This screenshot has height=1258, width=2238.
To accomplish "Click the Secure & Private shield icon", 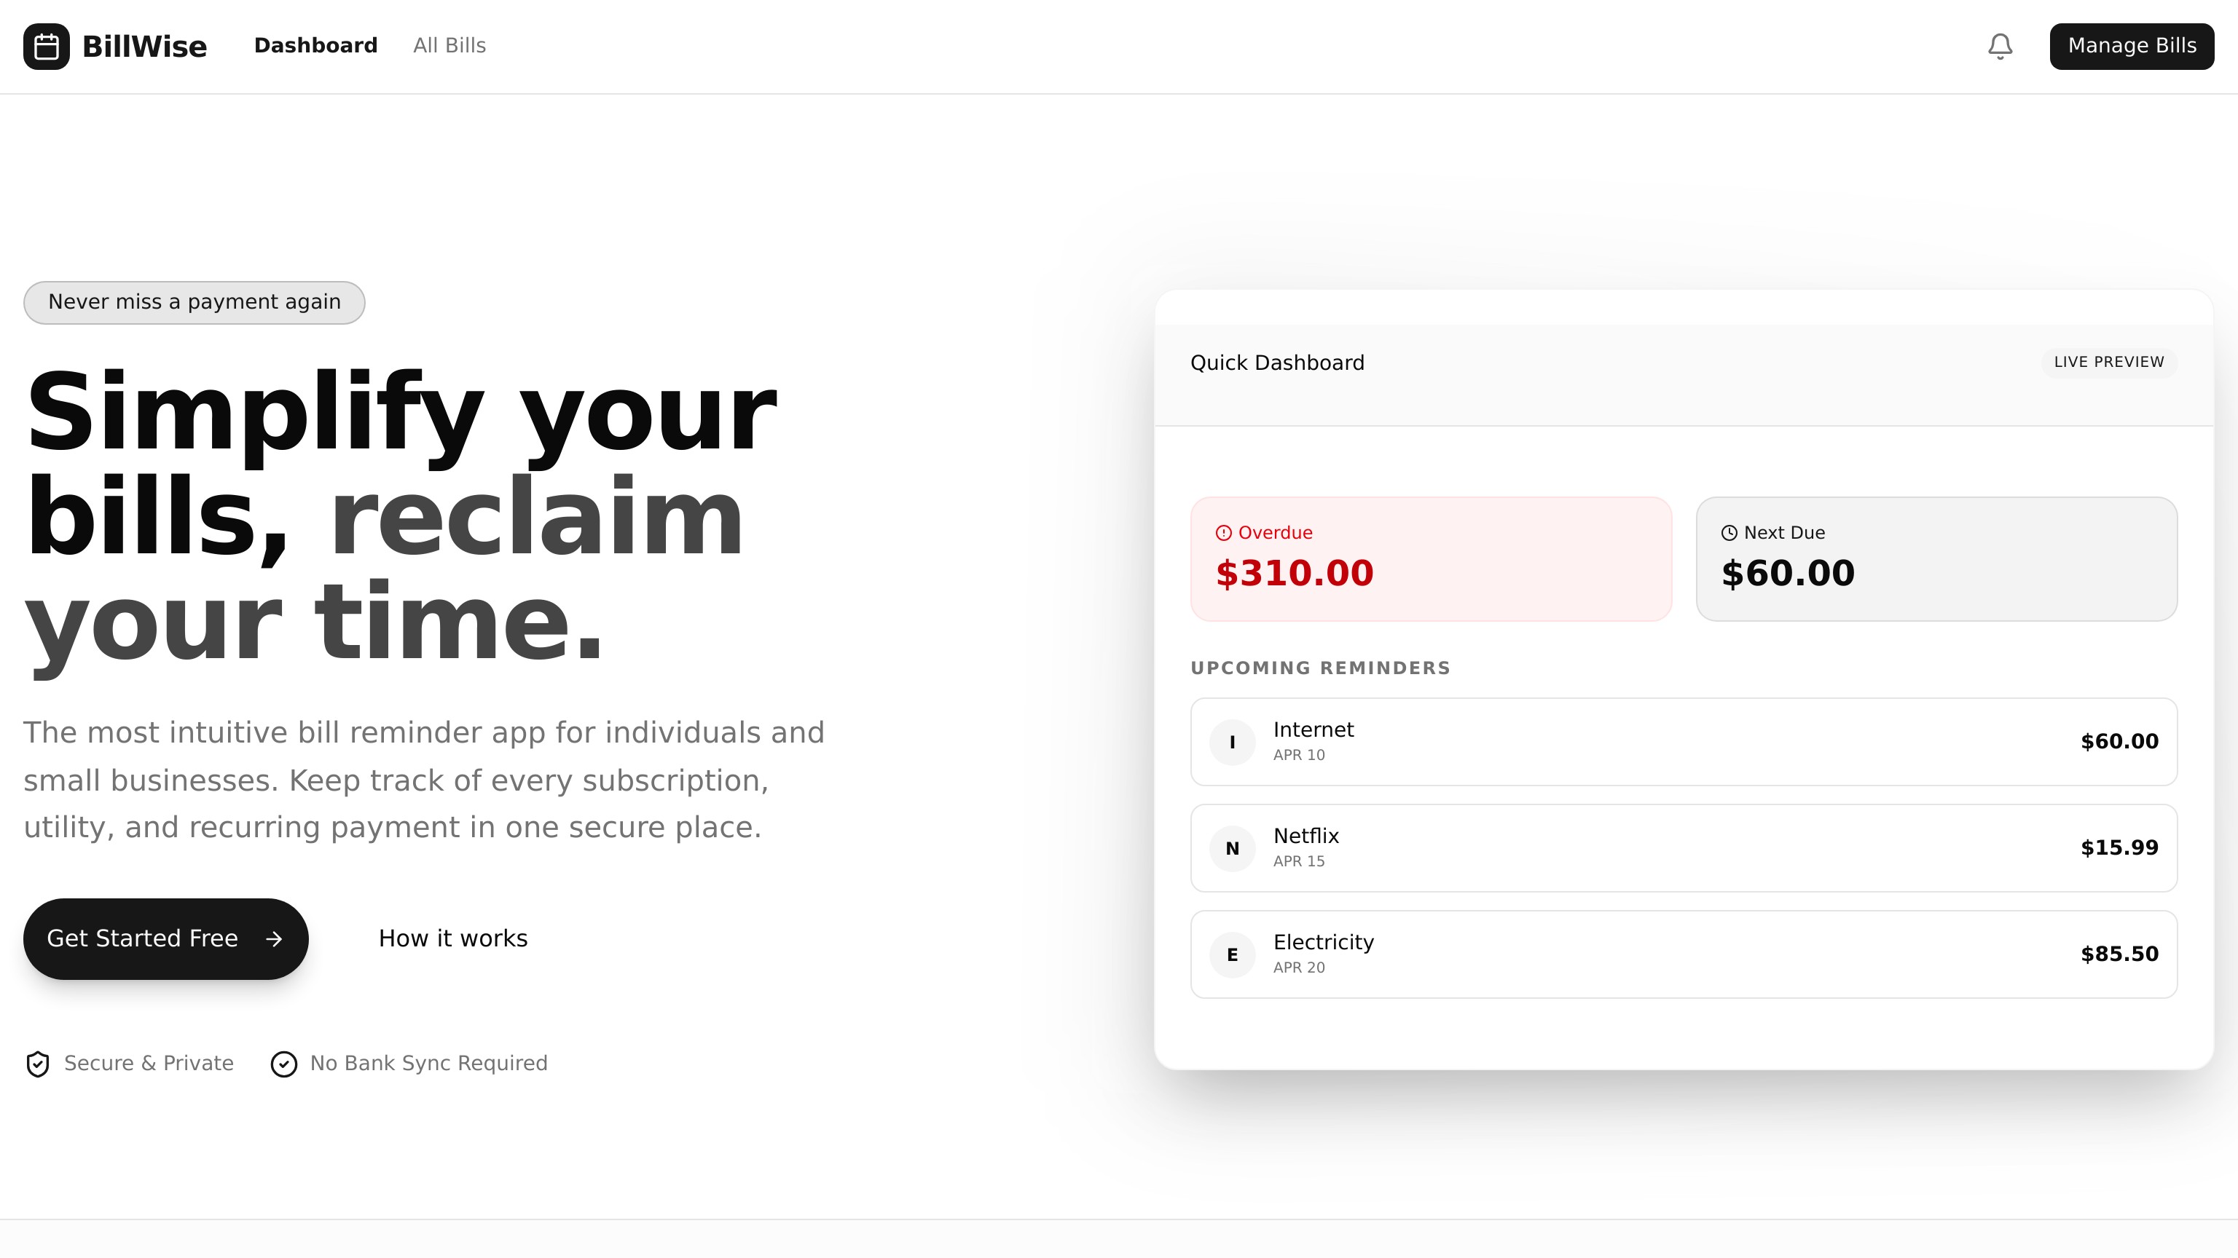I will click(37, 1064).
